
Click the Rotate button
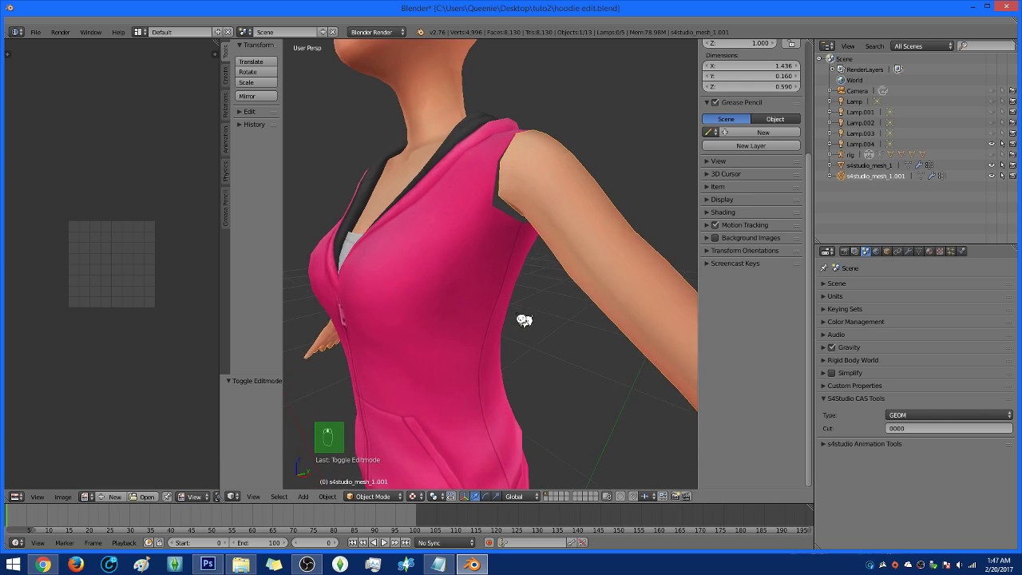pyautogui.click(x=256, y=72)
